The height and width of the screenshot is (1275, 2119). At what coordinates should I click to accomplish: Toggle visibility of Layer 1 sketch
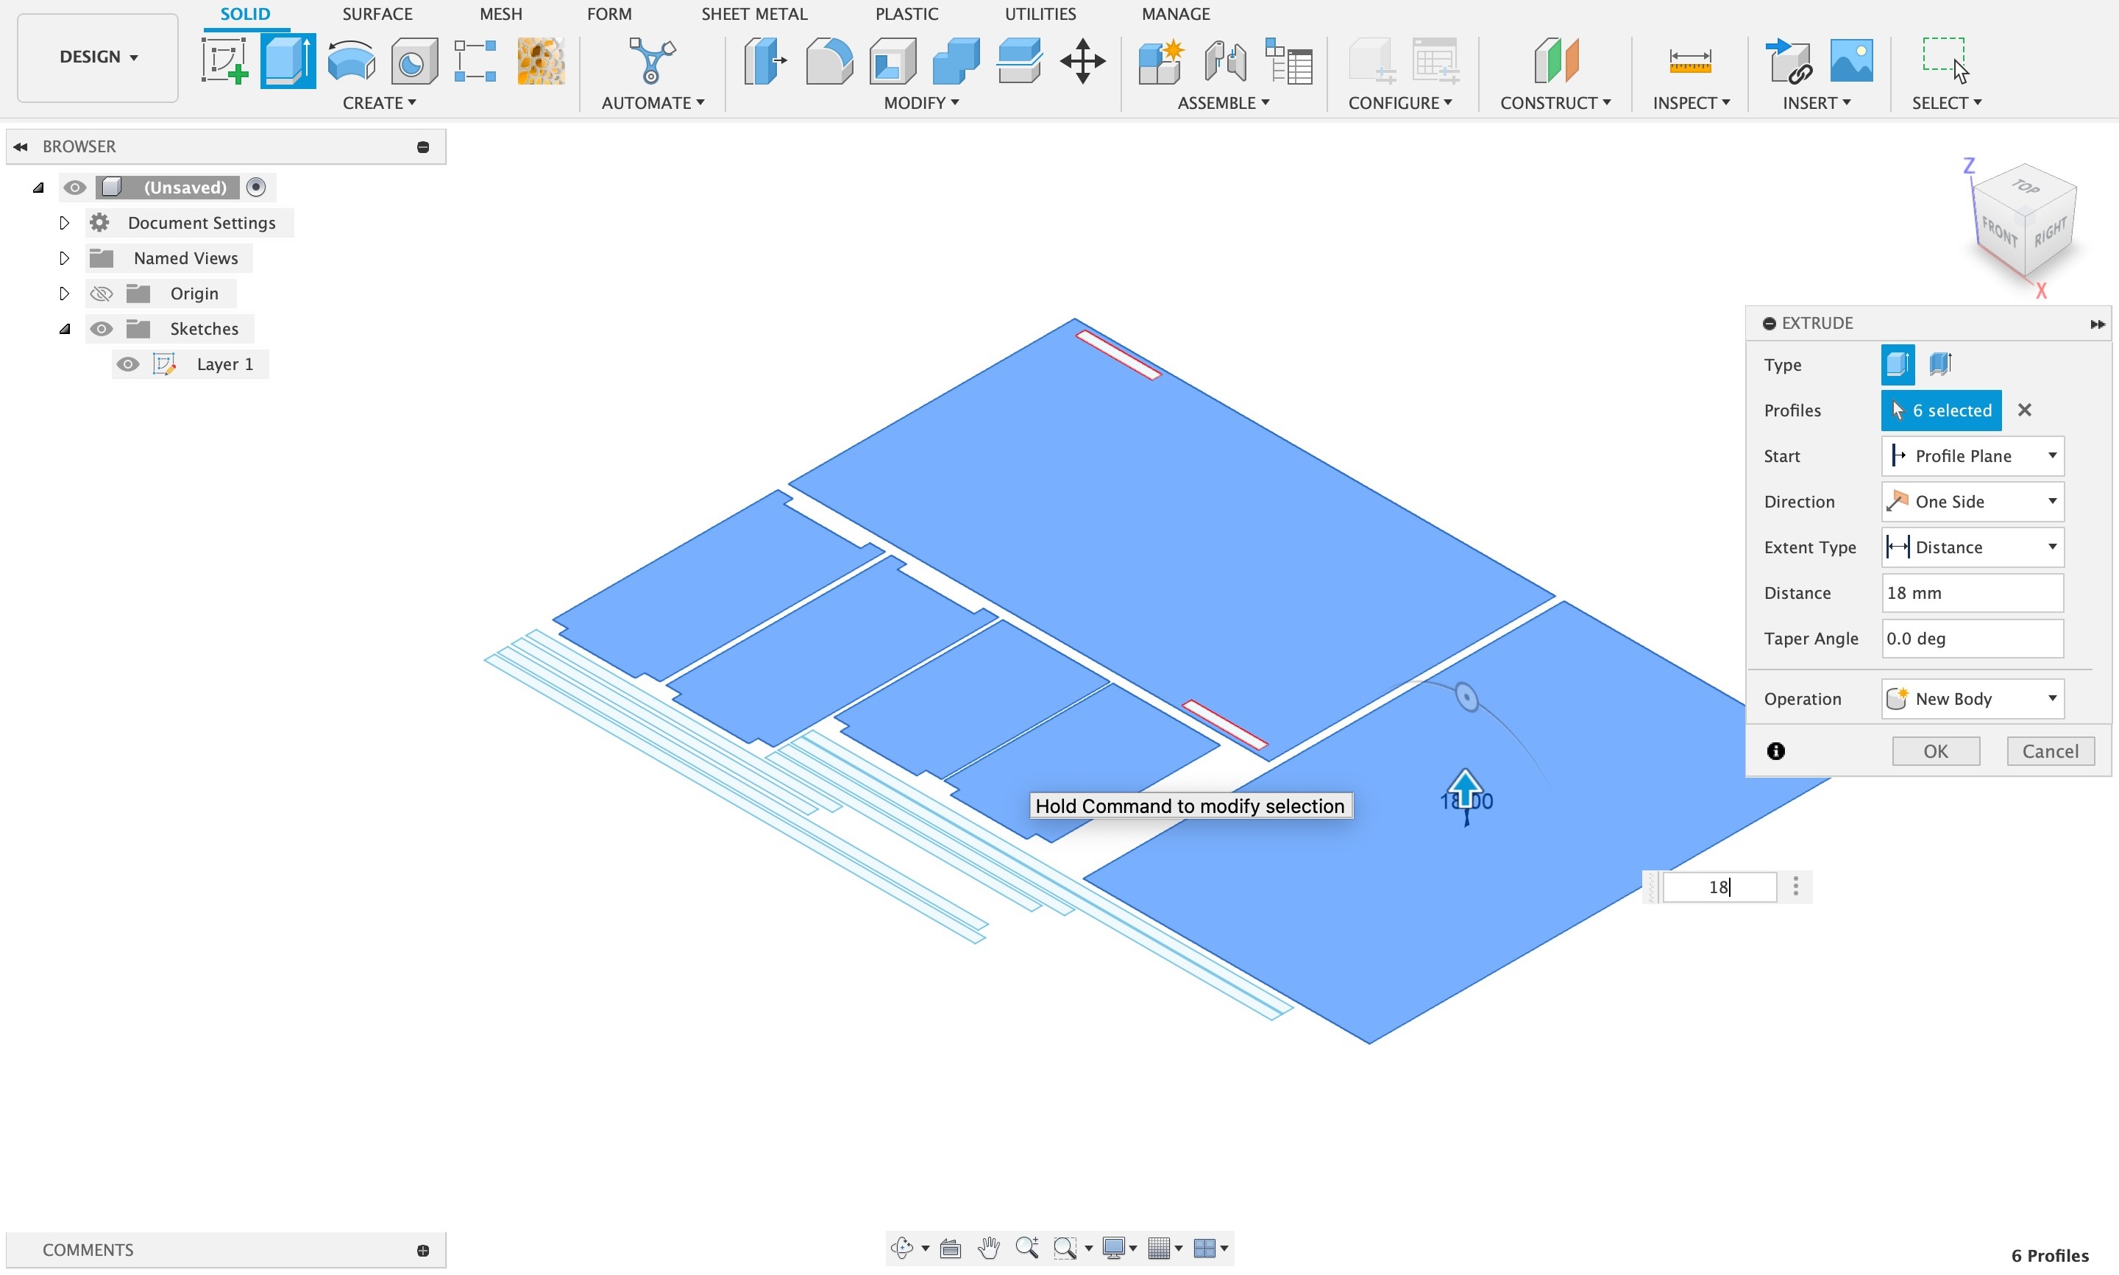point(127,363)
